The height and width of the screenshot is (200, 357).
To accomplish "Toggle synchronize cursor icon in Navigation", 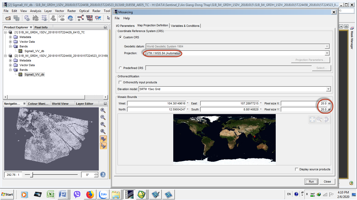I will [103, 146].
